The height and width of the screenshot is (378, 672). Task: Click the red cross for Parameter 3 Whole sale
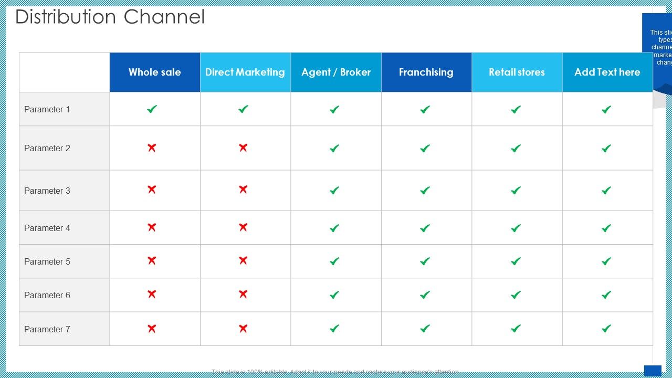pos(152,190)
